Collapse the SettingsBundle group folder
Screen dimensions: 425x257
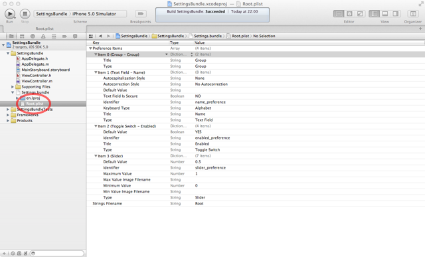(8, 53)
